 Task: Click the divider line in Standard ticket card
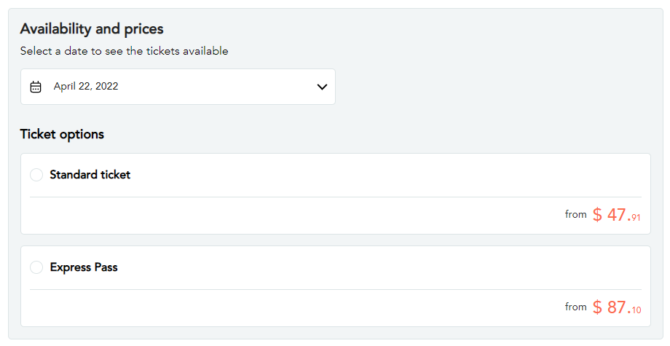point(335,197)
